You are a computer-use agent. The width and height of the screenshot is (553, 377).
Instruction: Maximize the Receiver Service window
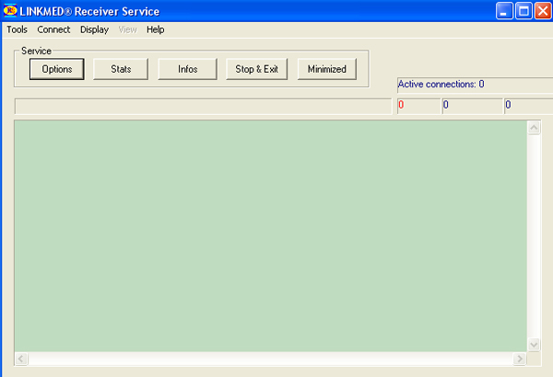tap(523, 11)
